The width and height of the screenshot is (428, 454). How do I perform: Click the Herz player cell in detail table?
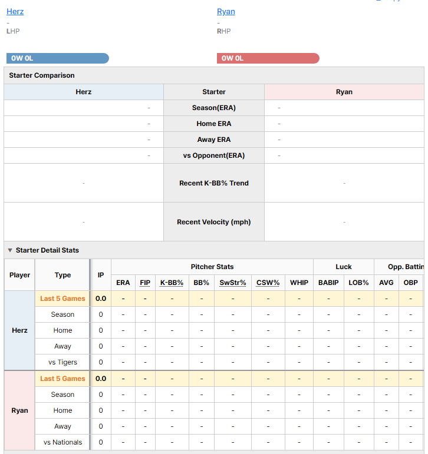coord(19,330)
